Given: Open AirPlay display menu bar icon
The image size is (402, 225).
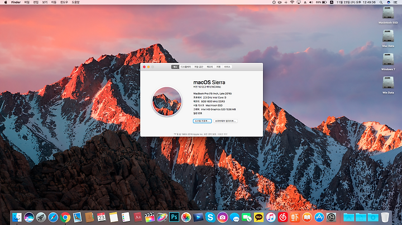Looking at the screenshot, I should (299, 2).
